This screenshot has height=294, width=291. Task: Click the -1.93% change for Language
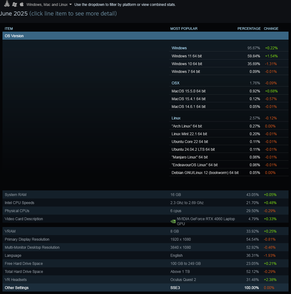(270, 255)
